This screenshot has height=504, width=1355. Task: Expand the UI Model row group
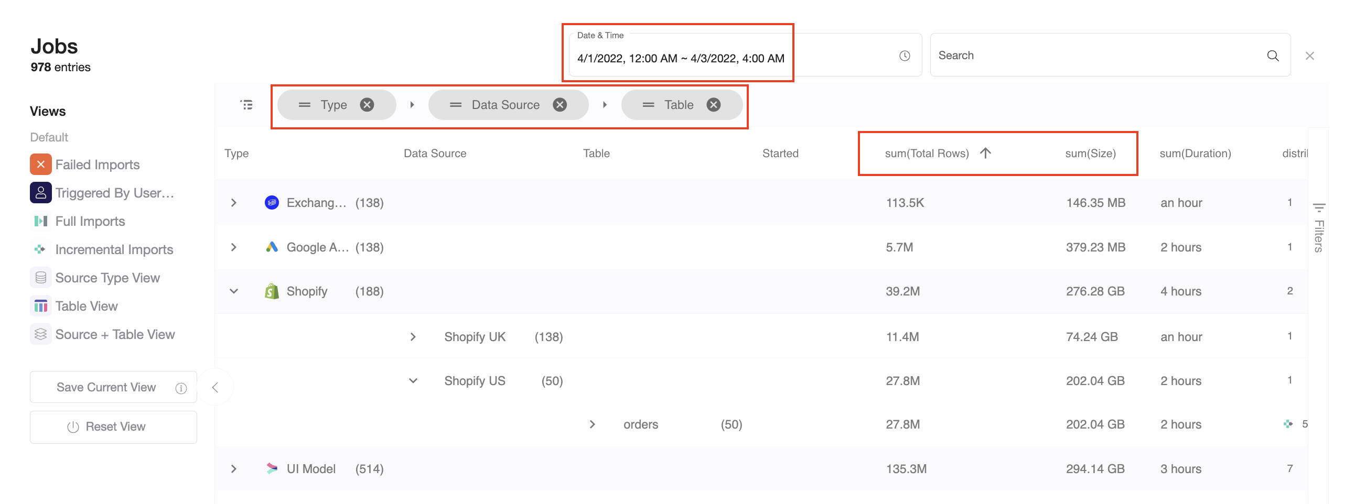click(x=233, y=468)
